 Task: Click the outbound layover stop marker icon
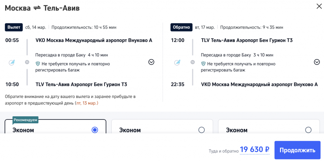tap(27, 62)
